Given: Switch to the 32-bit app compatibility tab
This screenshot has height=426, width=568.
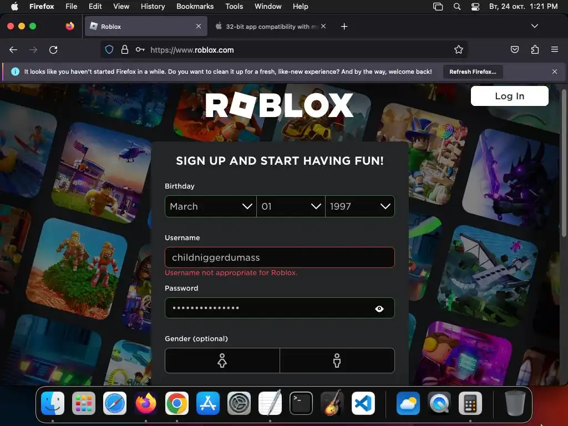Looking at the screenshot, I should point(270,26).
